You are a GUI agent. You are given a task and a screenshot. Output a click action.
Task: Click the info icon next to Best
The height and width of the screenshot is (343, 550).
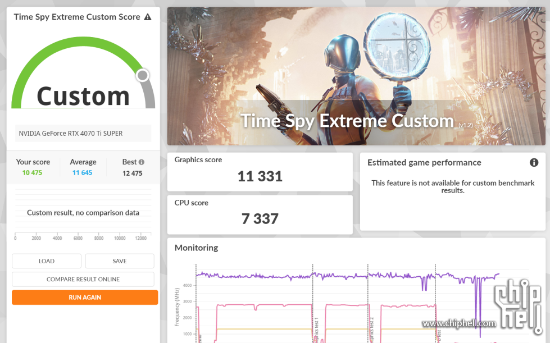142,162
